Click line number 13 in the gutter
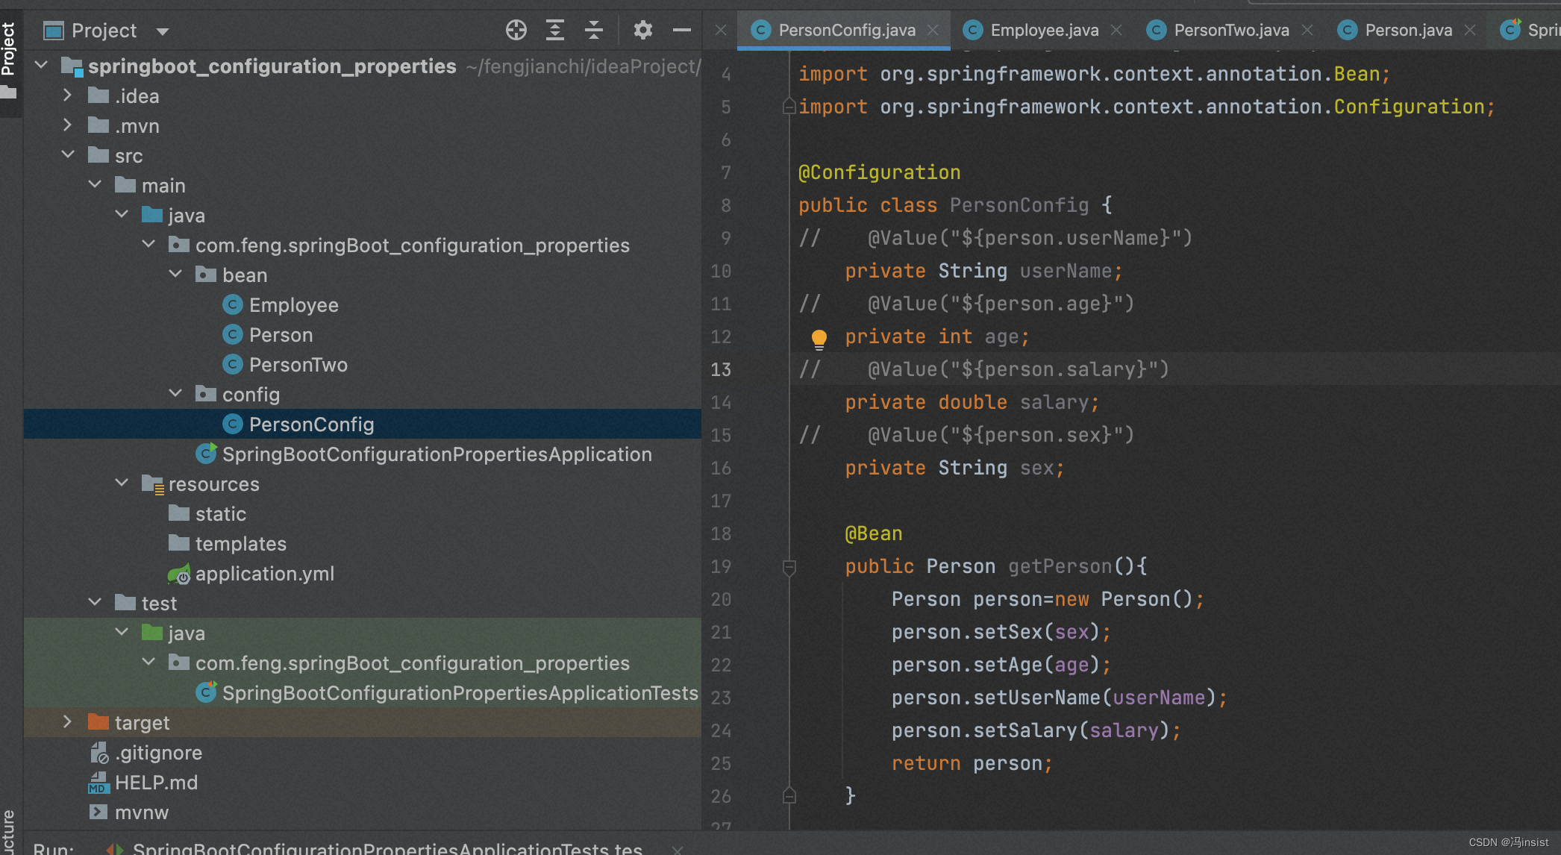 tap(721, 369)
